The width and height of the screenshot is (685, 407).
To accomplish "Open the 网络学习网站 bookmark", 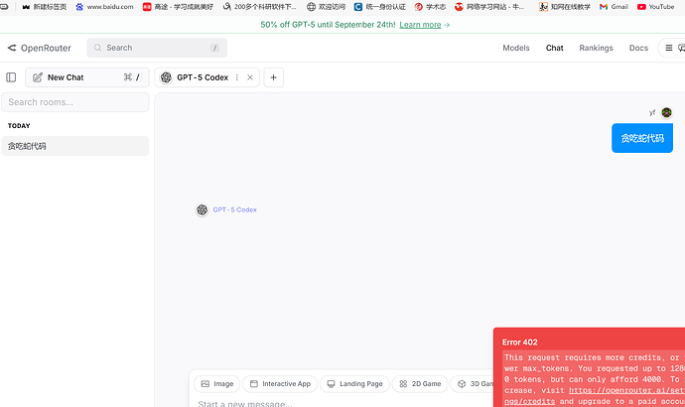I will tap(489, 7).
